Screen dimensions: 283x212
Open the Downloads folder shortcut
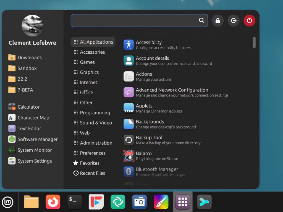click(x=29, y=57)
